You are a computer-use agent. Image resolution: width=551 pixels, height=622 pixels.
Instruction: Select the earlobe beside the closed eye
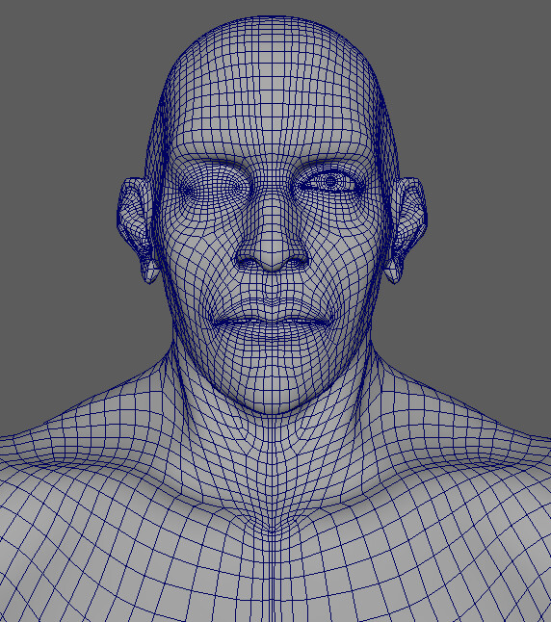[x=149, y=271]
